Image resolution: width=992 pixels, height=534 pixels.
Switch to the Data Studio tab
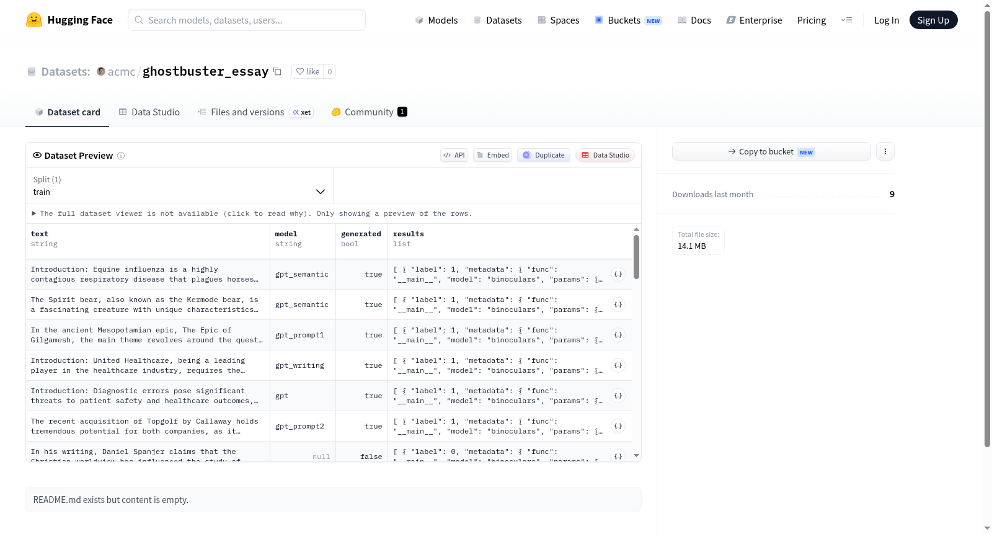click(149, 112)
